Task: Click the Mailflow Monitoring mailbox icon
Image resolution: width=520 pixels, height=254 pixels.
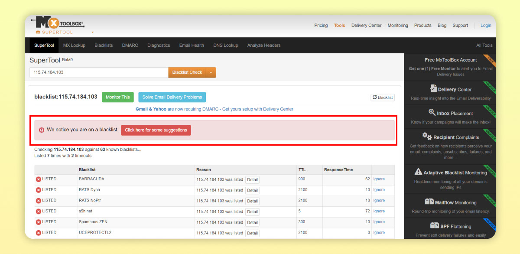Action: coord(429,202)
